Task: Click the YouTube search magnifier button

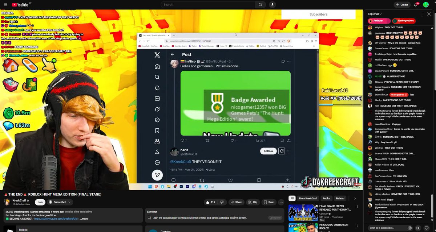Action: click(x=260, y=5)
